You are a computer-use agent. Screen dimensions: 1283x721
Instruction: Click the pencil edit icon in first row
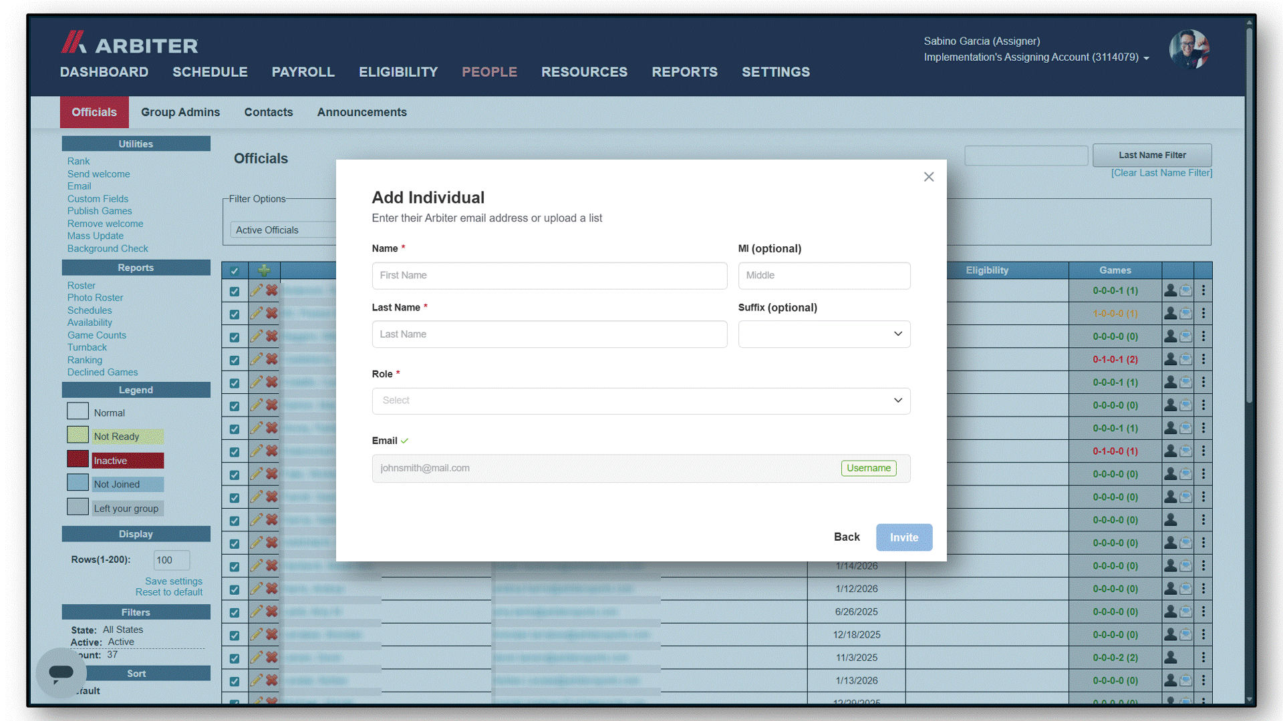click(257, 290)
